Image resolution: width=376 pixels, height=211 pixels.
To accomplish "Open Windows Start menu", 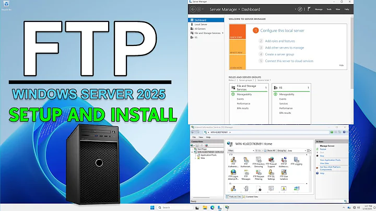I will click(x=152, y=208).
